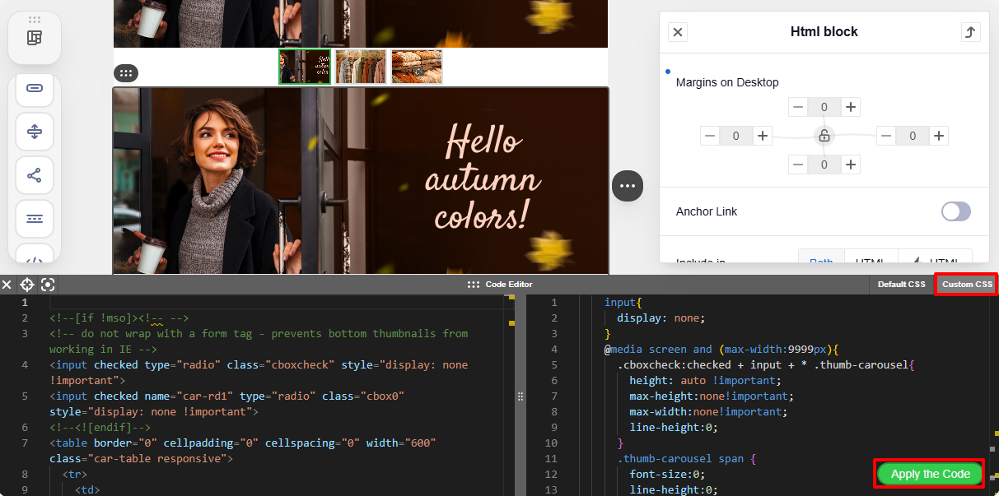Click 'display: none;' in the CSS editor

661,318
